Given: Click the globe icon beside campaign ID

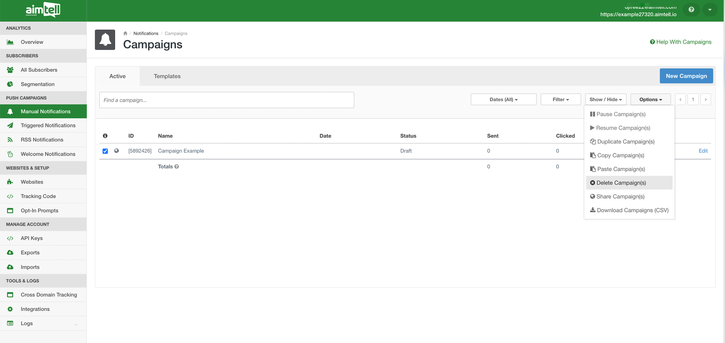Looking at the screenshot, I should [x=117, y=151].
